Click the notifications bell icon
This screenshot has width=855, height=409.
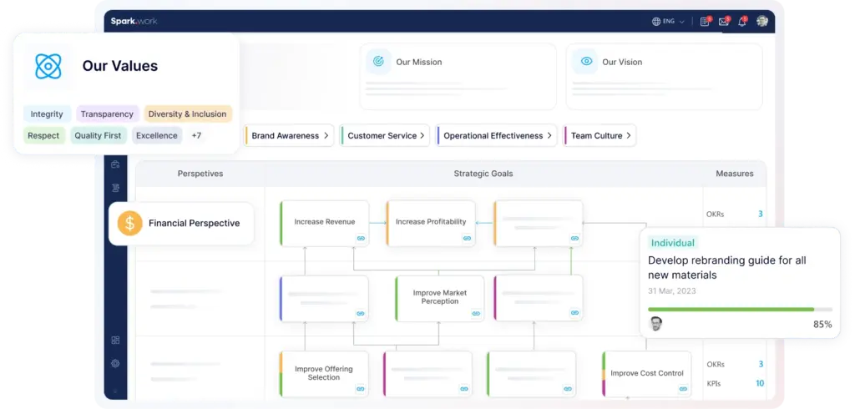(741, 22)
